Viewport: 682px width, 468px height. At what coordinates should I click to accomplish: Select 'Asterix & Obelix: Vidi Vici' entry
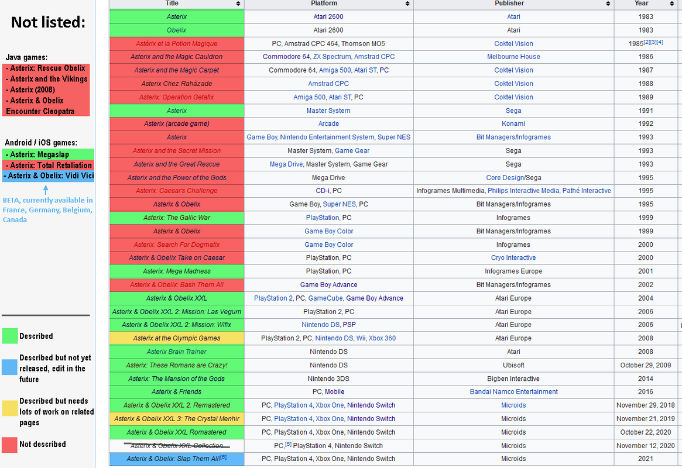coord(48,175)
